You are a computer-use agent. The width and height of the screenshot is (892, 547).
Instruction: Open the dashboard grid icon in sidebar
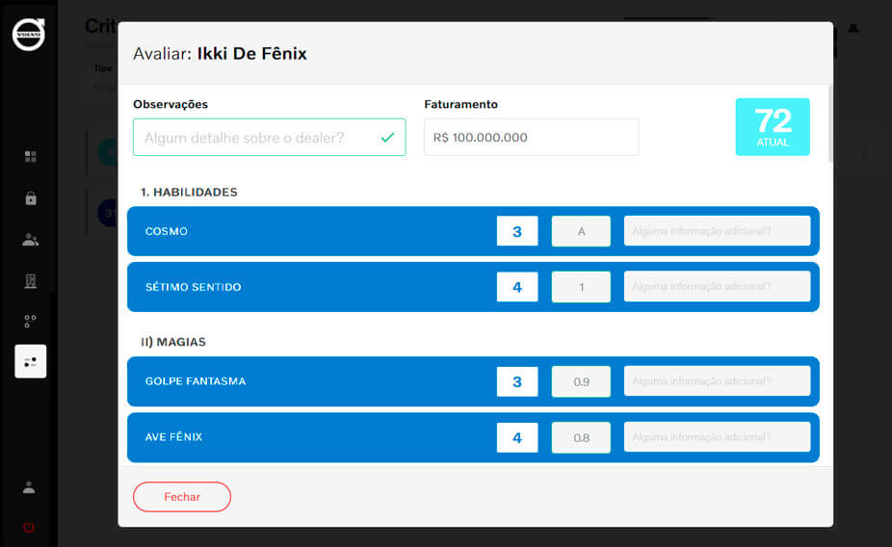30,156
